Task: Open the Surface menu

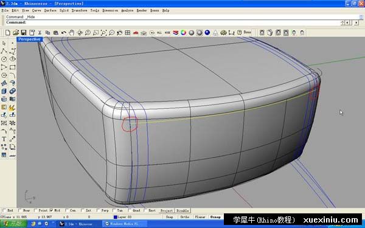Action: [50, 10]
